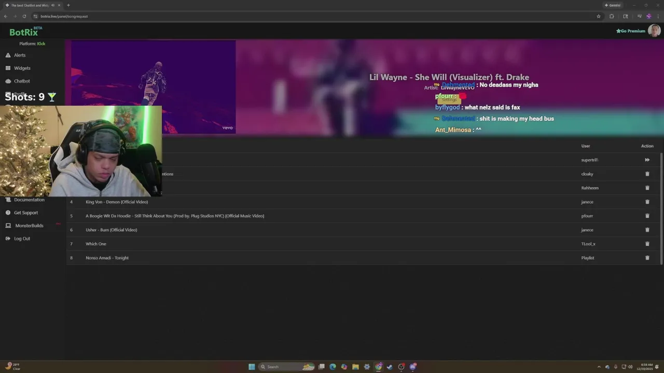
Task: Reload the browser page
Action: [x=24, y=16]
